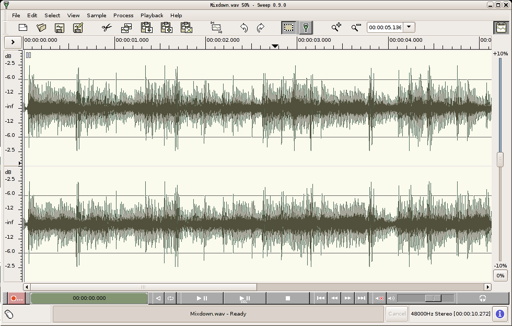Click the timeline playhead cursor marker
The image size is (512, 326).
[x=275, y=46]
